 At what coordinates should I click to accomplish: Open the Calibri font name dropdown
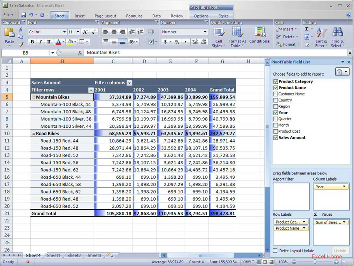pos(65,32)
